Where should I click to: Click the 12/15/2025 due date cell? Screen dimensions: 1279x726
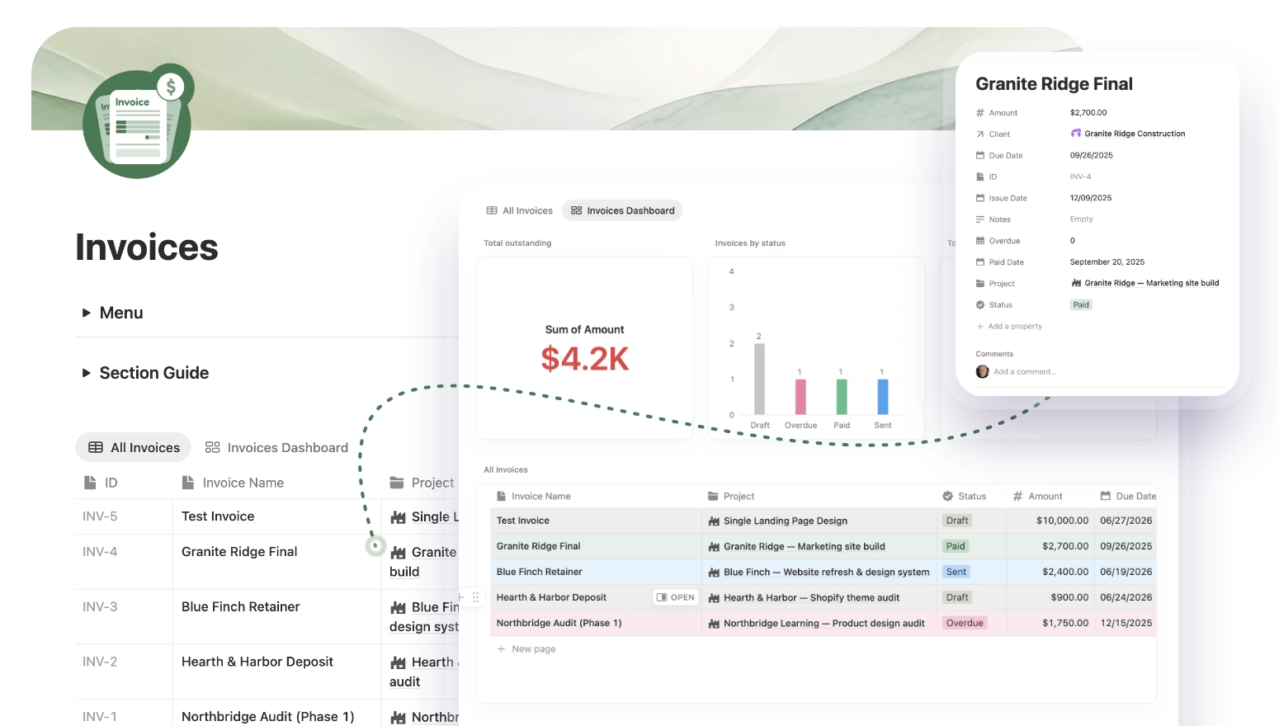point(1126,623)
